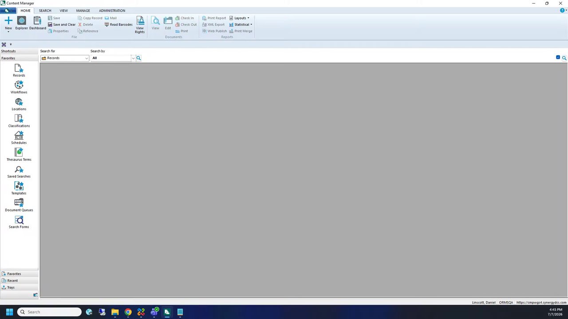Click the user name Linscott, Daniel

tap(484, 303)
